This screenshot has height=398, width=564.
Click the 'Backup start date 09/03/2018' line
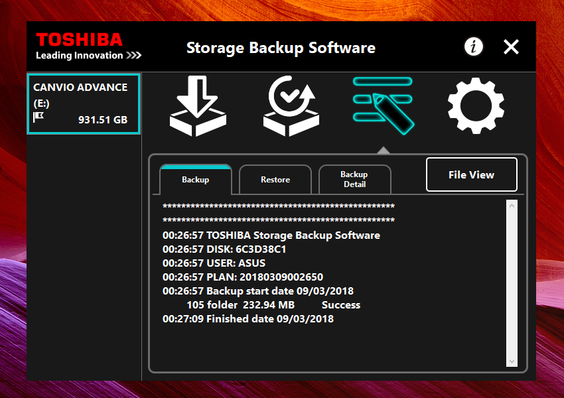click(x=258, y=291)
